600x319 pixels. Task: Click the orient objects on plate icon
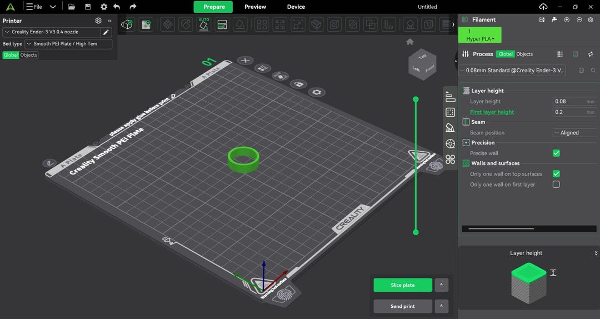(281, 76)
